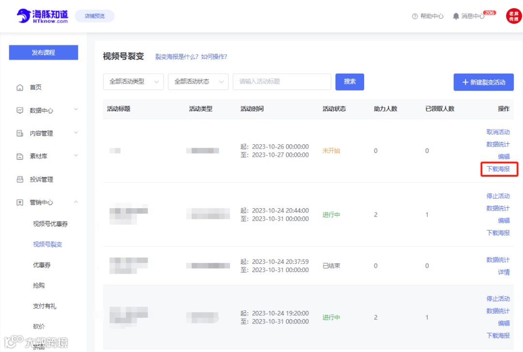Viewport: 523px width, 352px height.
Task: Open 优惠券 submenu item
Action: point(42,265)
